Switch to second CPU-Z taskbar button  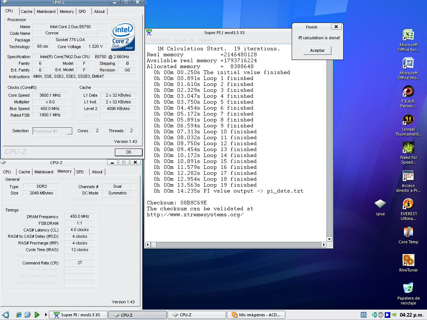[x=196, y=315]
